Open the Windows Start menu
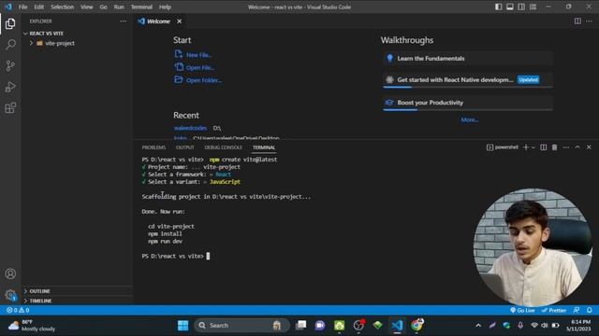 183,326
